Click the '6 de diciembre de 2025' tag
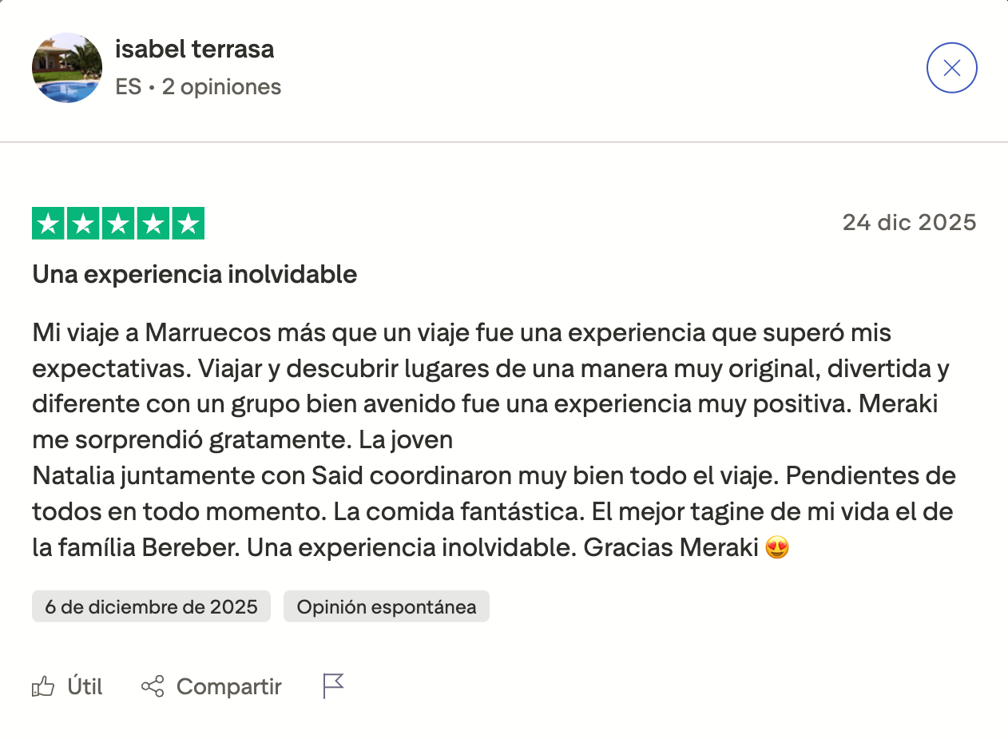 [151, 606]
